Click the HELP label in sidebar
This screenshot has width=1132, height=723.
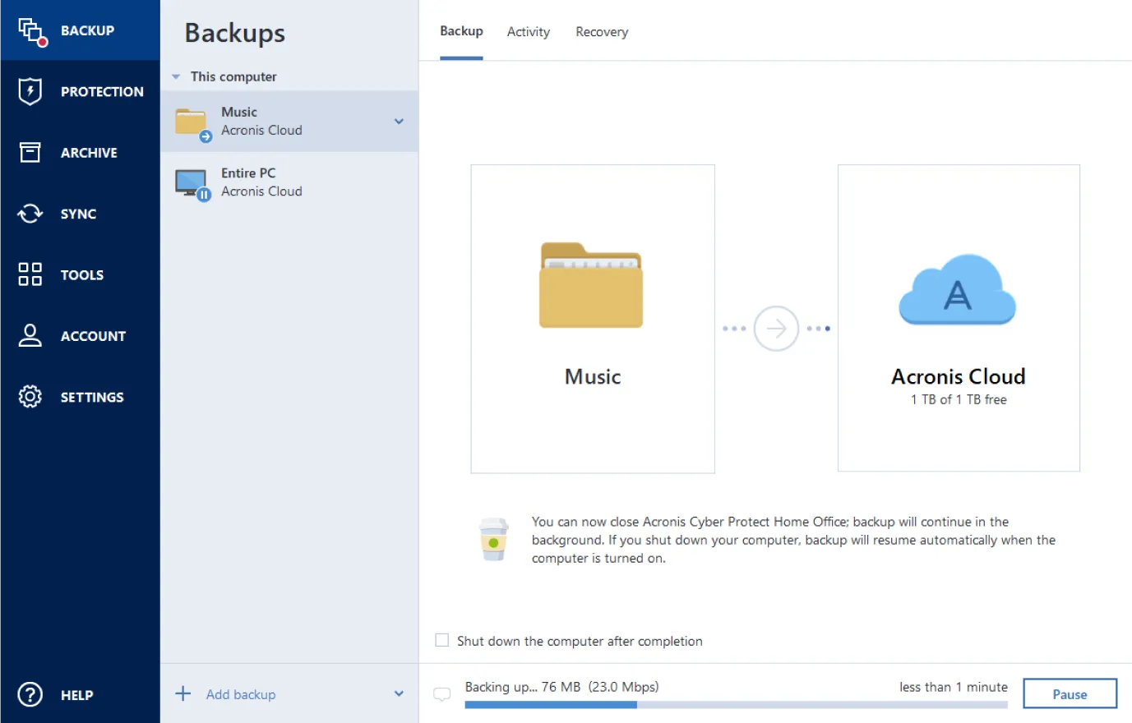[77, 695]
